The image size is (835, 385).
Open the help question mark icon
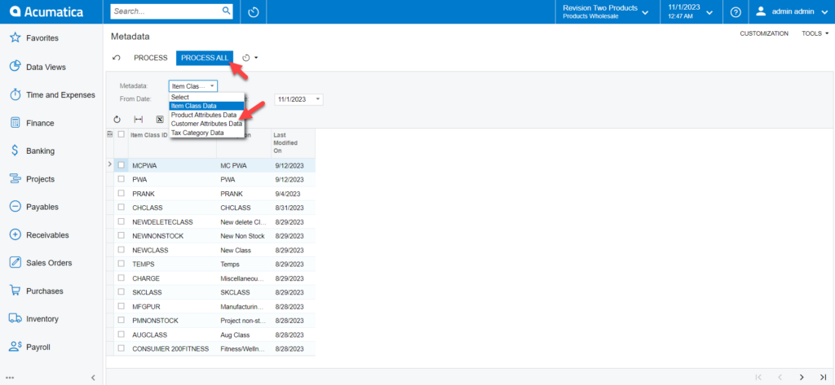(x=736, y=11)
